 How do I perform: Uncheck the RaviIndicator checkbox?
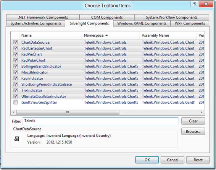click(x=15, y=78)
